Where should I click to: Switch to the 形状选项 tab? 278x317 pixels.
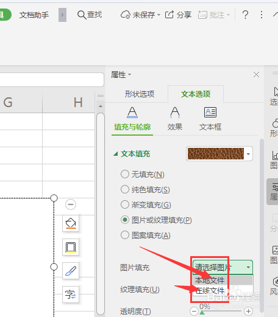pos(140,94)
